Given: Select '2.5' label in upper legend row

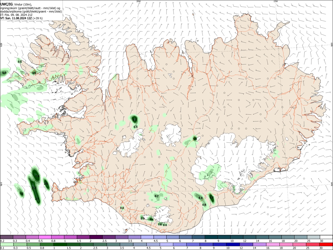Looking at the screenshot, I should (104, 241).
